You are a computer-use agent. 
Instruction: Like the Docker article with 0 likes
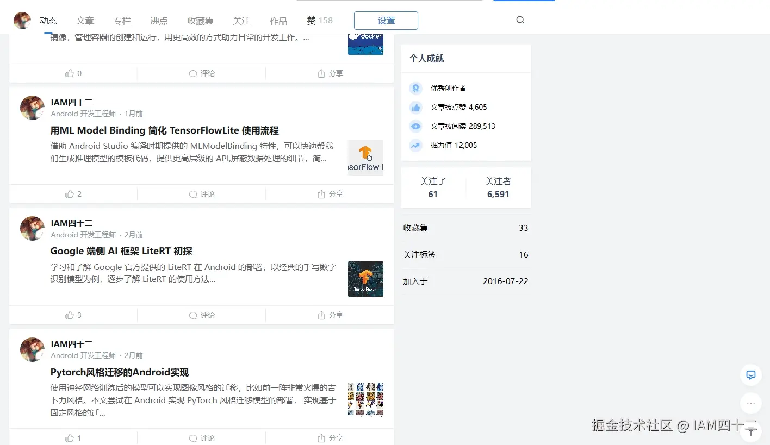point(73,73)
